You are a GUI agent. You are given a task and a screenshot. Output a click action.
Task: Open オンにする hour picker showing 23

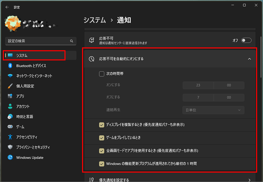pos(198,85)
